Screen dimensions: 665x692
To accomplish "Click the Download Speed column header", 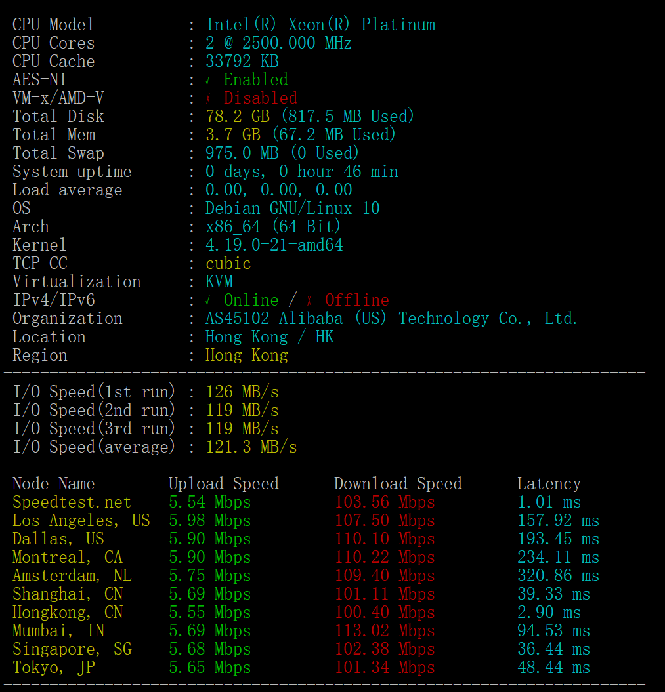I will pyautogui.click(x=398, y=484).
